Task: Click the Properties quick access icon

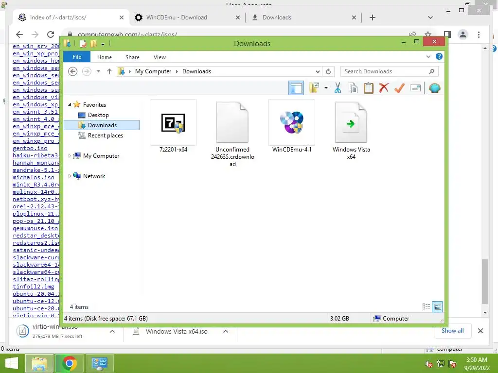Action: [83, 43]
